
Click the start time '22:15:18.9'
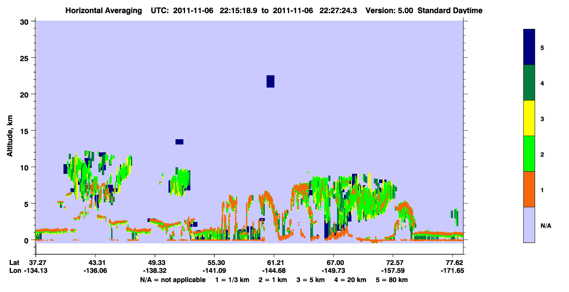click(x=238, y=11)
